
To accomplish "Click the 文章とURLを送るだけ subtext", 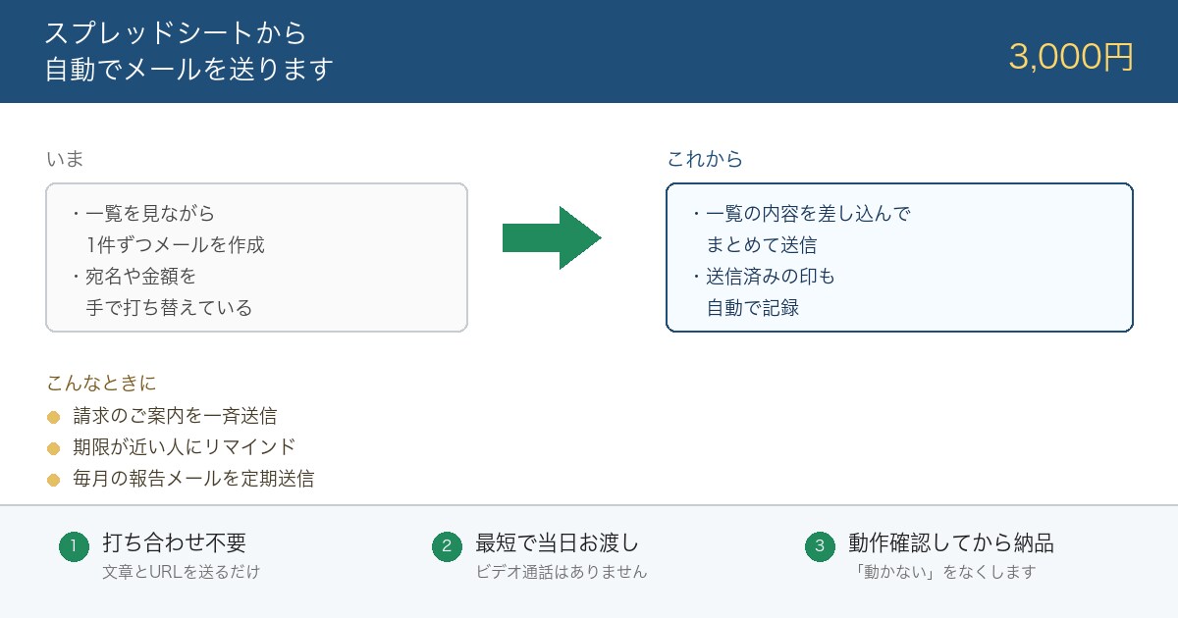I will click(182, 572).
